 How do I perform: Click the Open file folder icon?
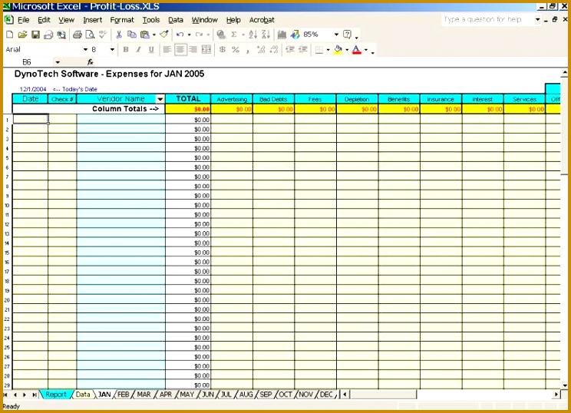(22, 35)
